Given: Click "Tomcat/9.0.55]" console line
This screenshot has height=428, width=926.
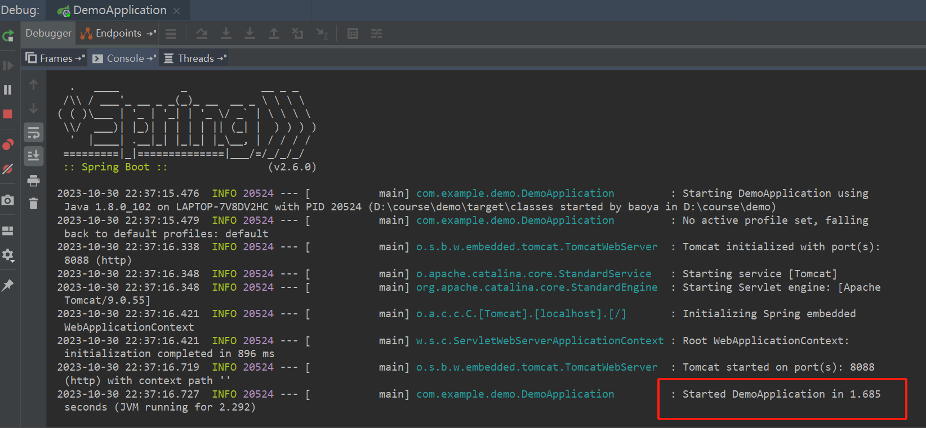Looking at the screenshot, I should (107, 300).
